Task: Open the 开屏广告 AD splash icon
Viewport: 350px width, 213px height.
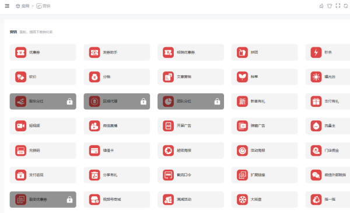Action: click(x=169, y=126)
